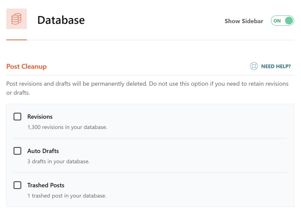Click the Database page title
301x213 pixels.
61,20
